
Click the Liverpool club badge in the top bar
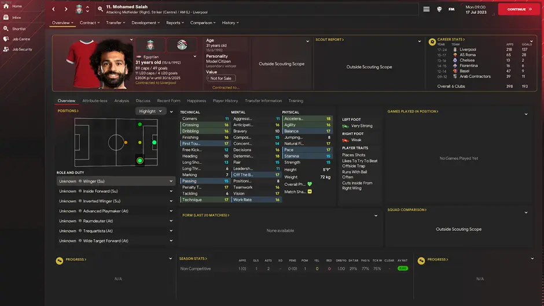pos(79,9)
